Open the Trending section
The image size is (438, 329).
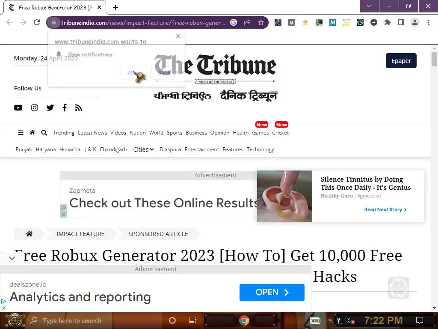(x=64, y=133)
